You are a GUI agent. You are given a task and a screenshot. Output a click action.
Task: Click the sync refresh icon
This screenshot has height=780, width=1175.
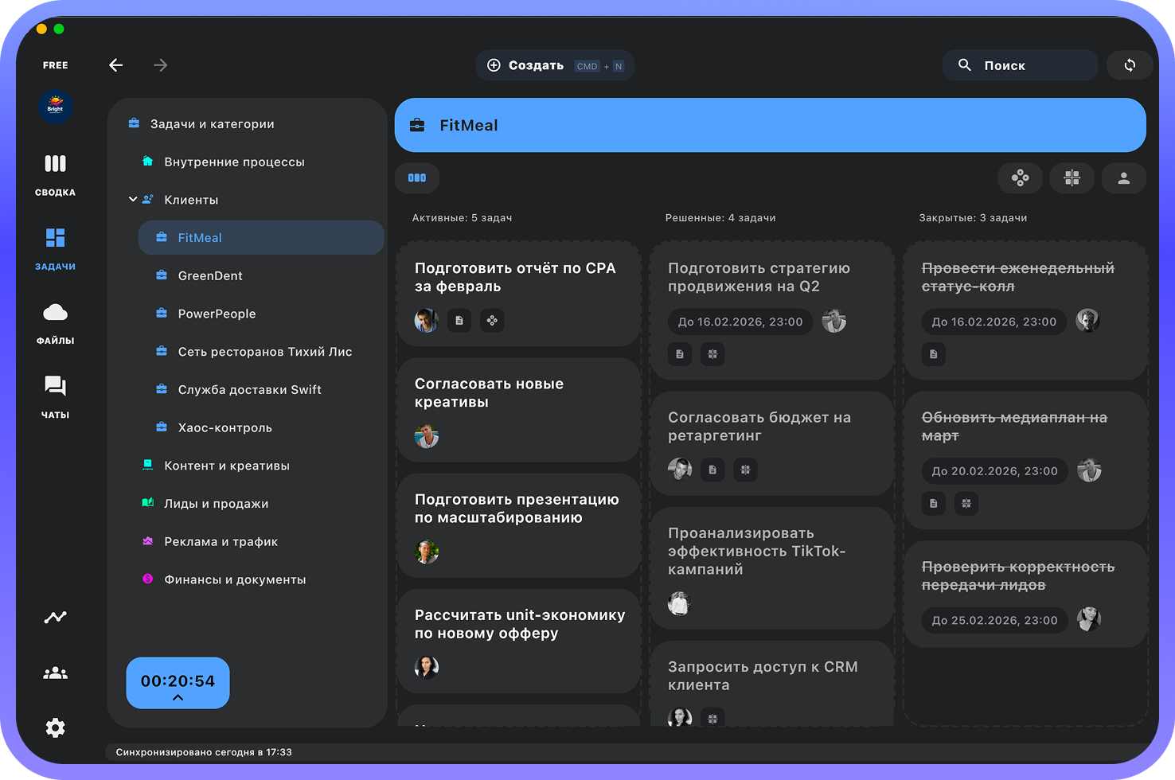point(1130,65)
